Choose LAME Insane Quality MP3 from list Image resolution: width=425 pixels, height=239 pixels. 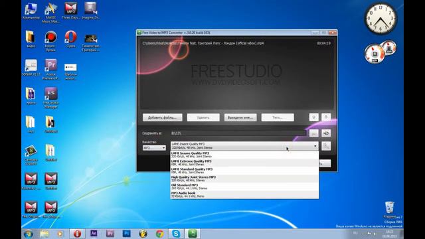click(244, 155)
